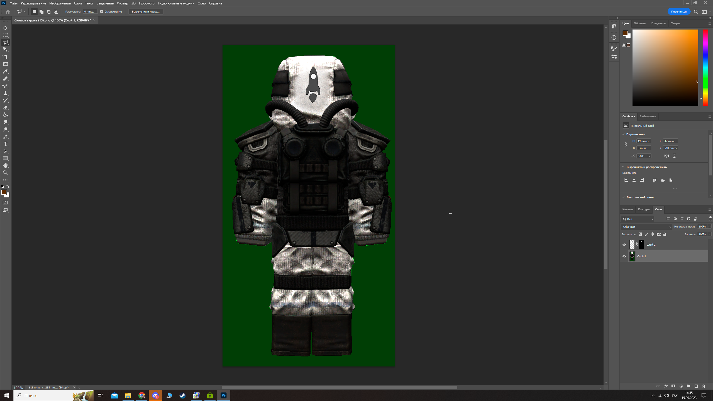Select the Eraser tool
The width and height of the screenshot is (713, 401).
(x=5, y=108)
